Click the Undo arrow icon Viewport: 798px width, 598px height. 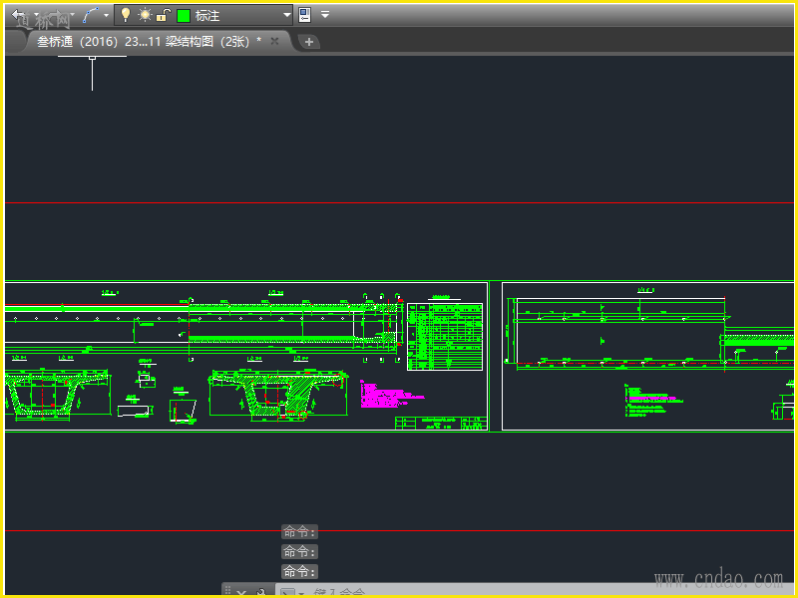pos(18,15)
